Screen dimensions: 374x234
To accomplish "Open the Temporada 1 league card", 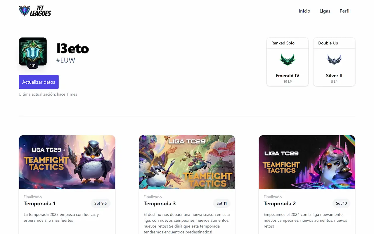I will click(x=67, y=184).
